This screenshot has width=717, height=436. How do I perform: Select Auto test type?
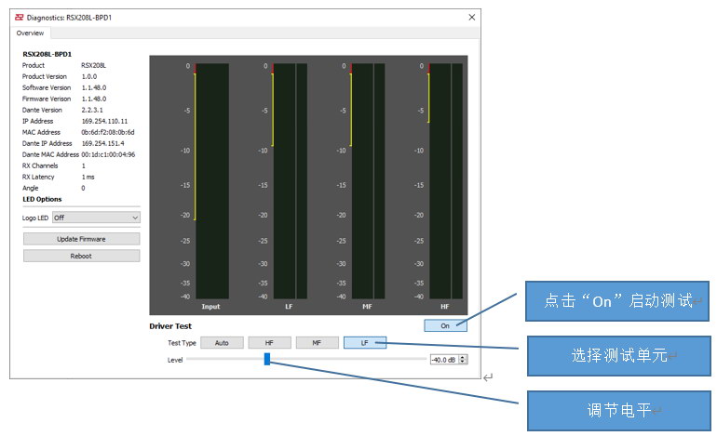click(222, 342)
